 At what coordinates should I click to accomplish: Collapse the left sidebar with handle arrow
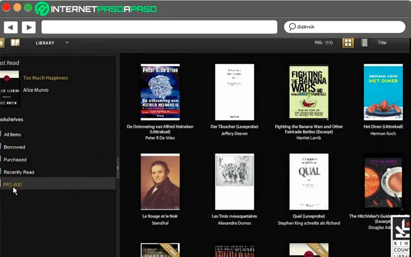coord(118,168)
